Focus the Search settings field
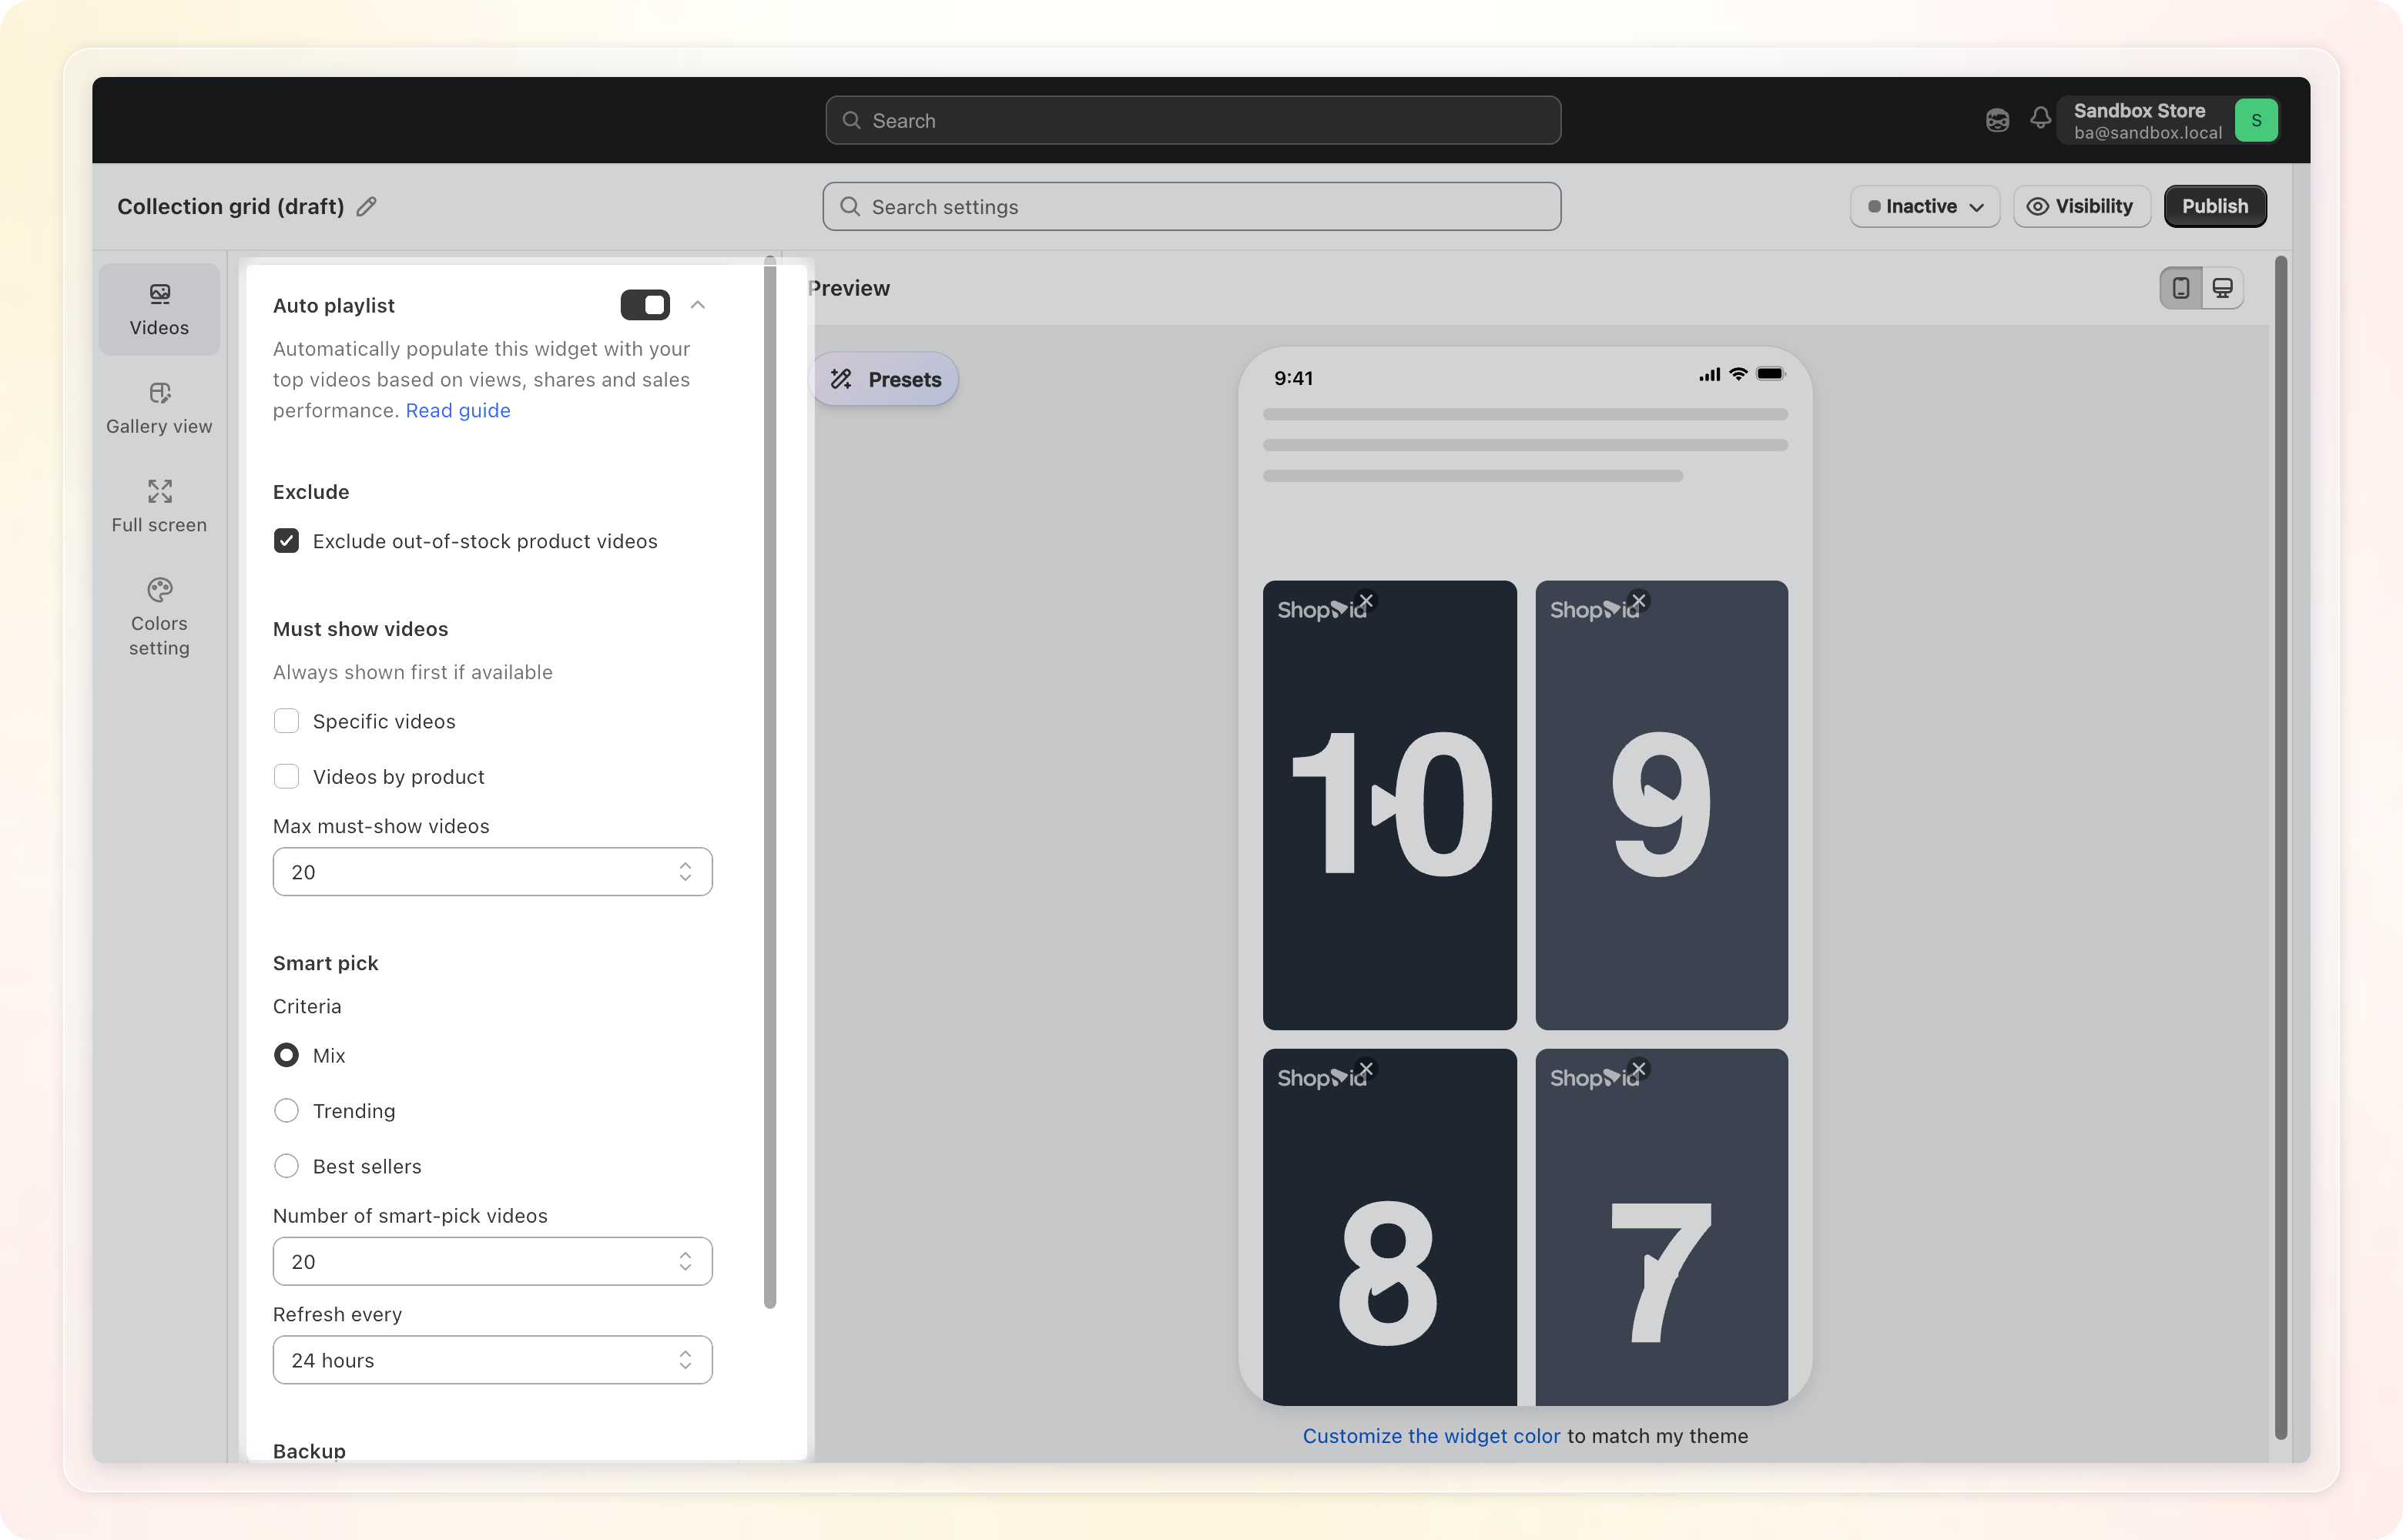This screenshot has width=2403, height=1540. click(1192, 206)
